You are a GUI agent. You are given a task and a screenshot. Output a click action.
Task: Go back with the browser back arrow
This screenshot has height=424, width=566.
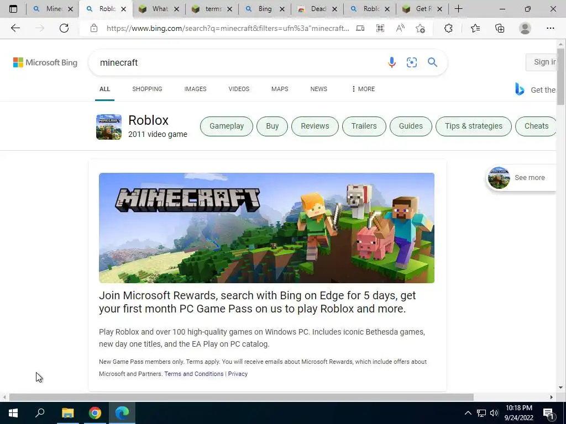(x=15, y=28)
